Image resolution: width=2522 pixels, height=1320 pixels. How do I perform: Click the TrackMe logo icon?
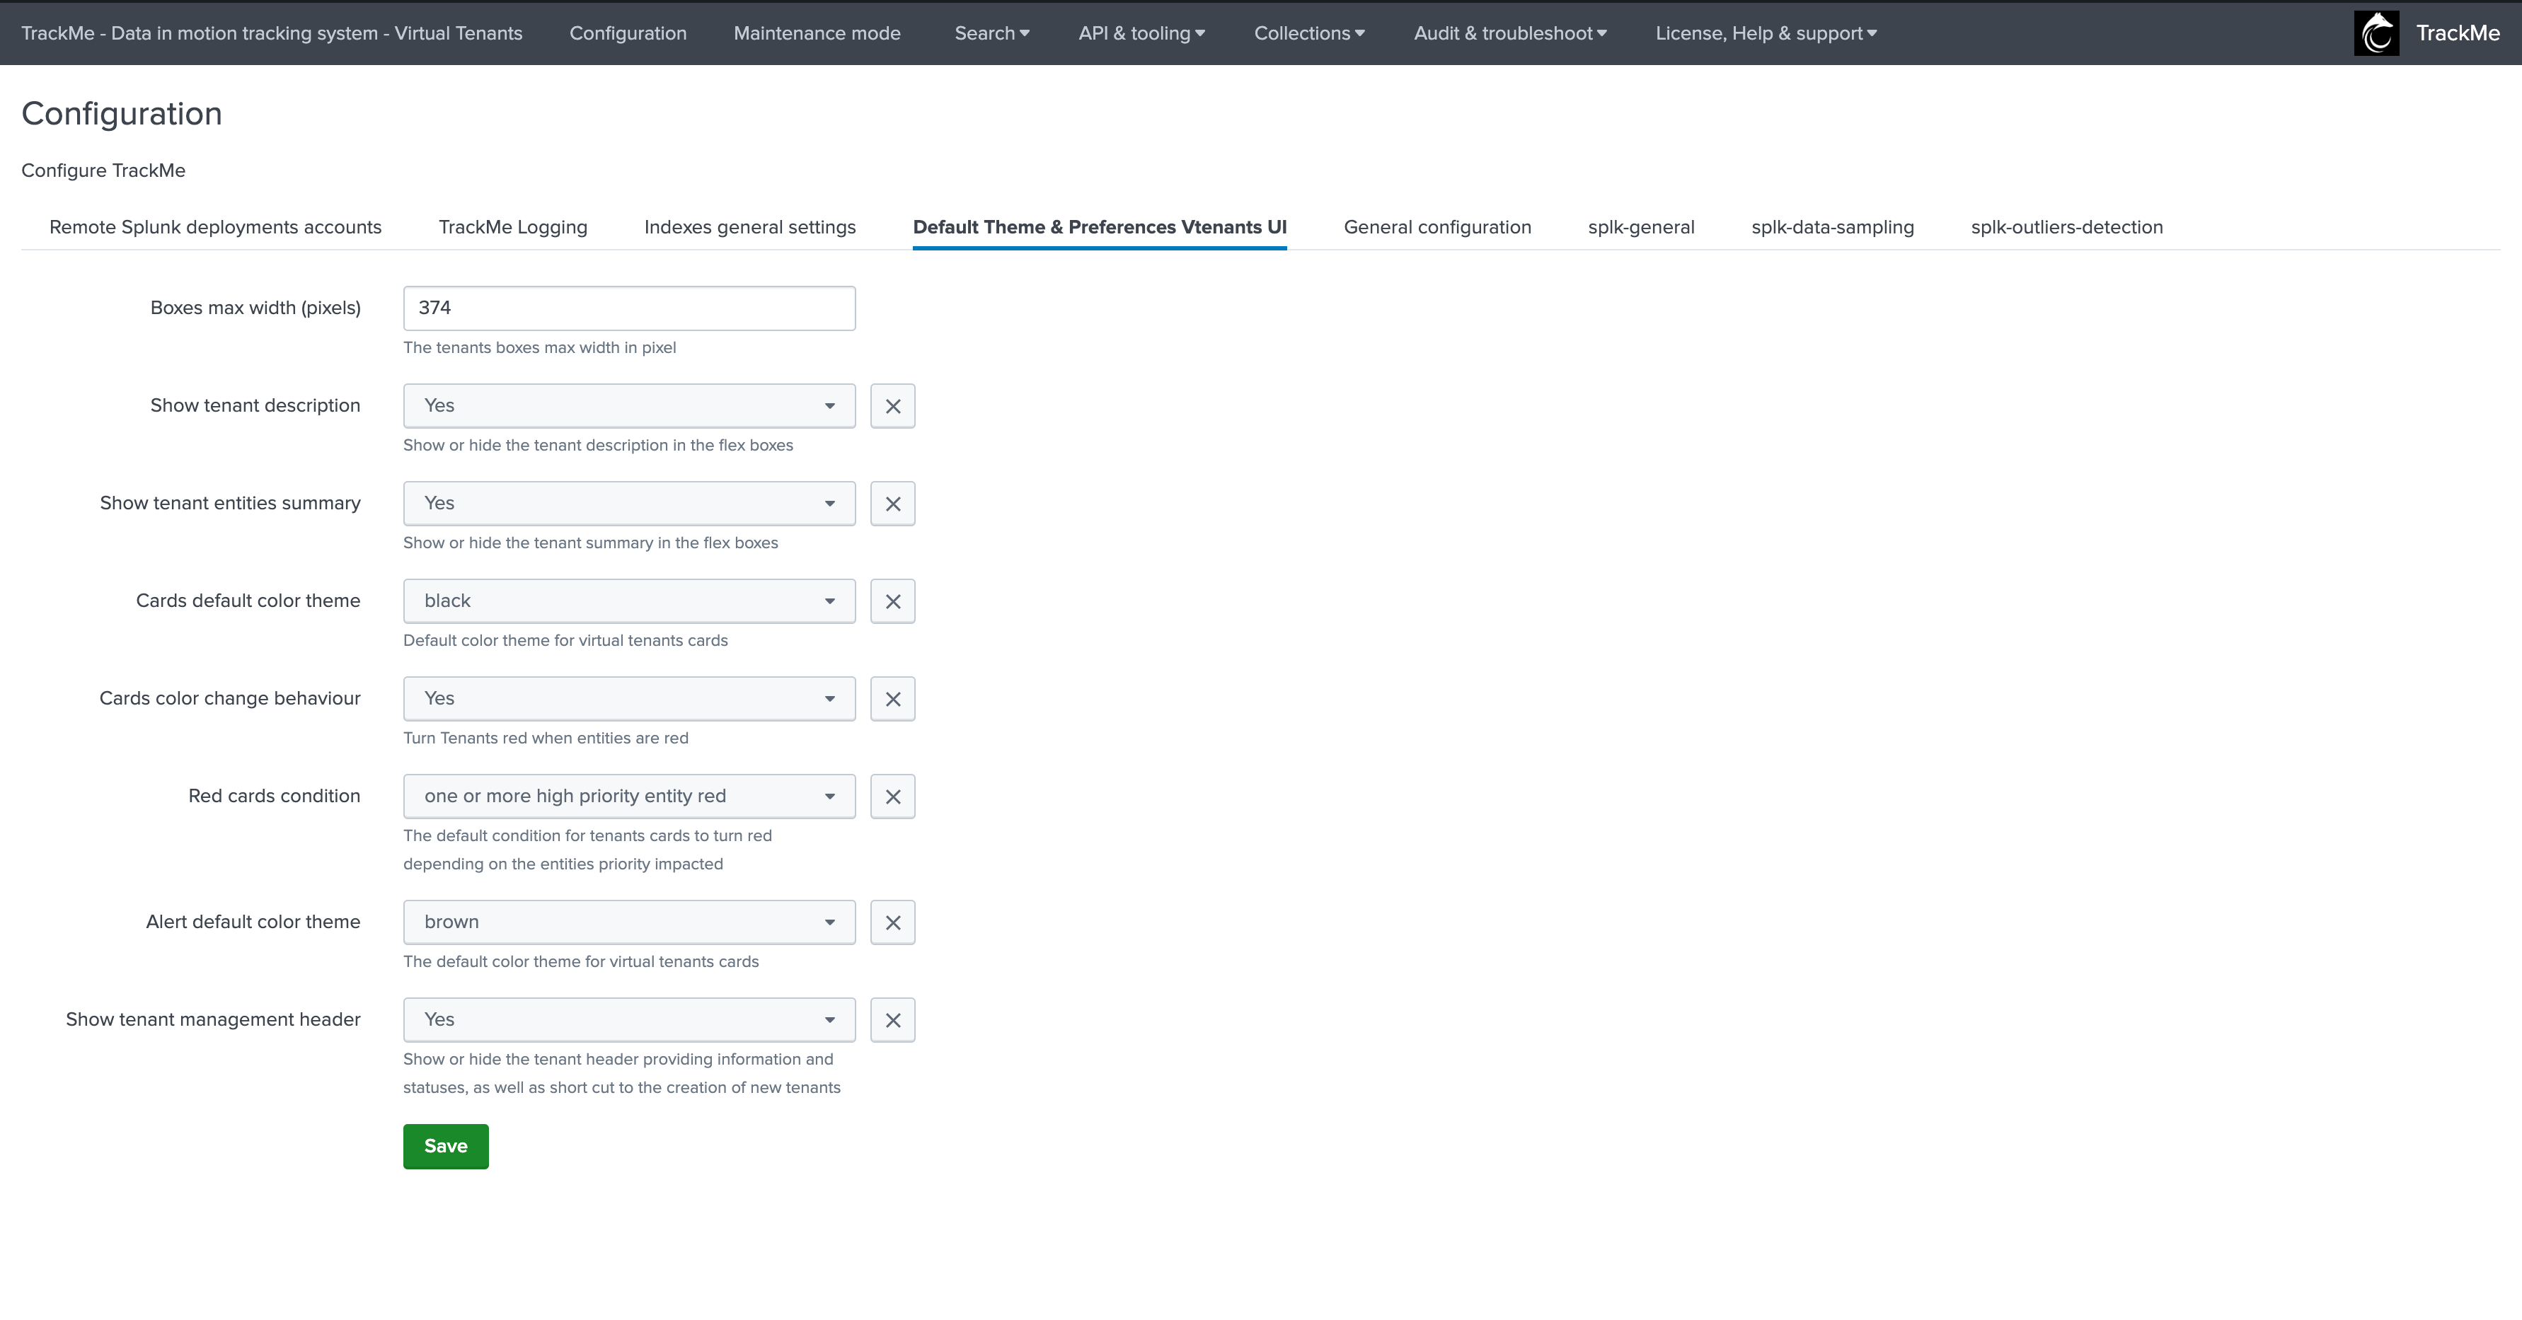coord(2376,33)
